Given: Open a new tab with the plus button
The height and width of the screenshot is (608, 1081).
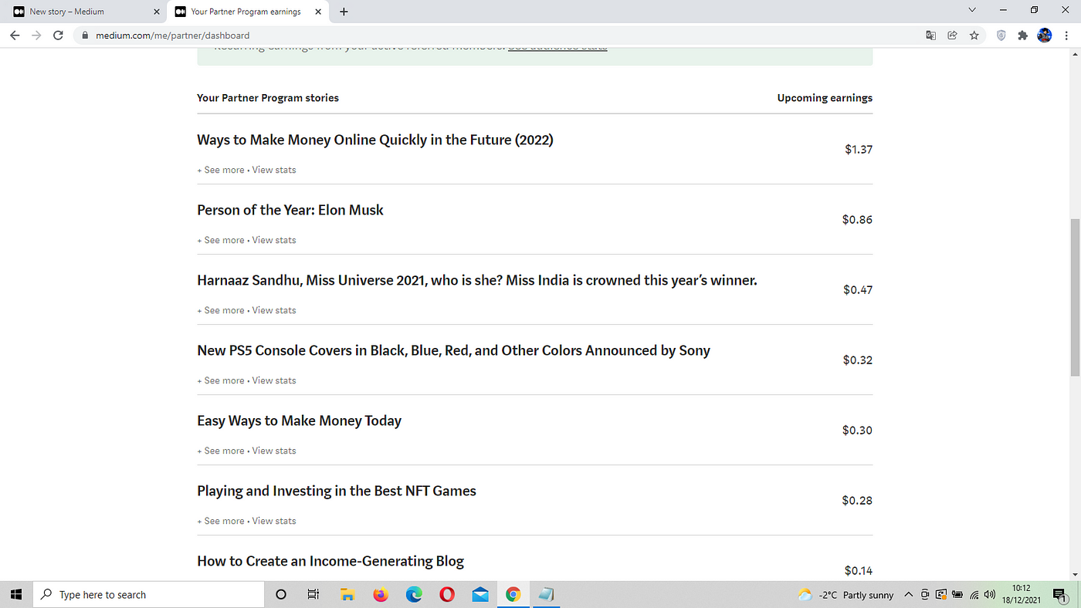Looking at the screenshot, I should 344,12.
